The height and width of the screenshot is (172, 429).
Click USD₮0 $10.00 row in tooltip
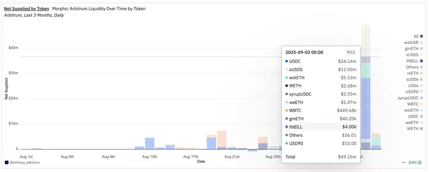coord(321,143)
